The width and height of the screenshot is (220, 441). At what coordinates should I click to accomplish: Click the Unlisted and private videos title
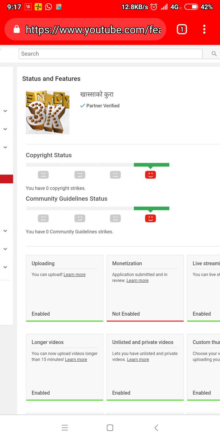pos(143,342)
